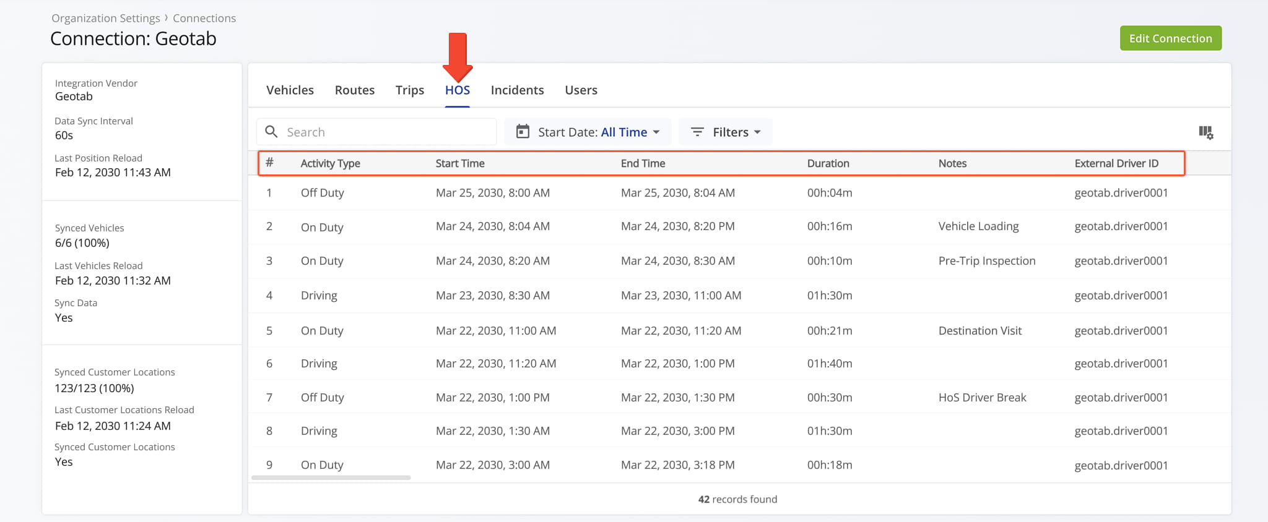The width and height of the screenshot is (1268, 522).
Task: Click 'Driving' in row 4
Action: (x=319, y=296)
